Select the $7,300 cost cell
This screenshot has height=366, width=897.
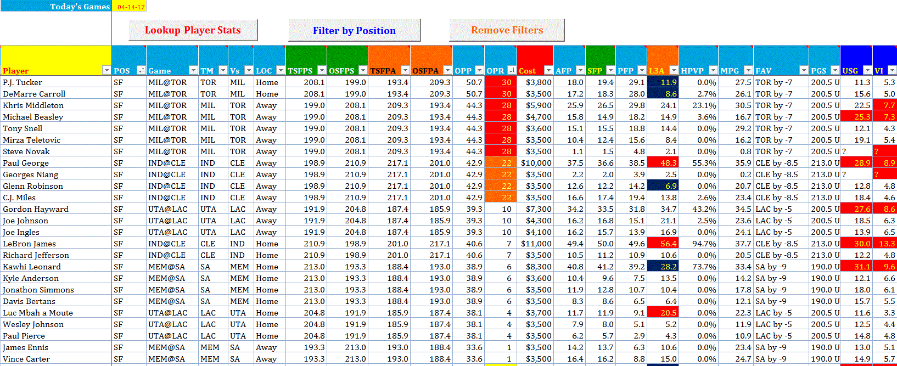(535, 209)
